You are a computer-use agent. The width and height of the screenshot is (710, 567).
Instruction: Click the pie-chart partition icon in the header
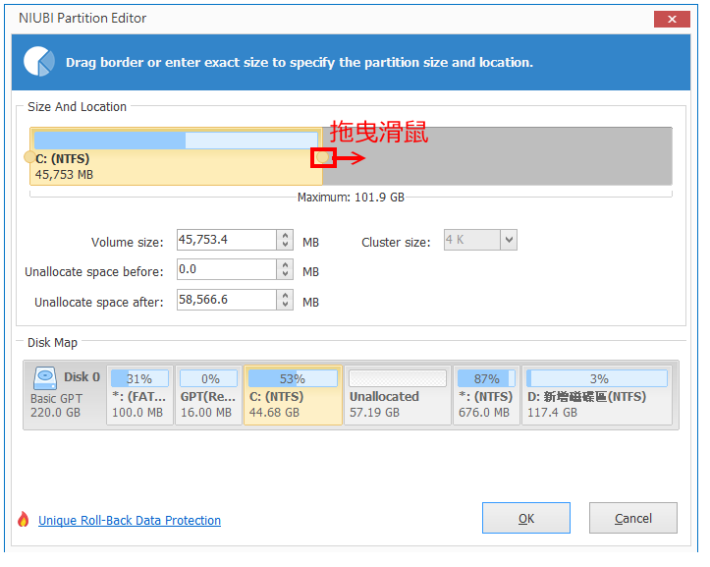tap(39, 62)
